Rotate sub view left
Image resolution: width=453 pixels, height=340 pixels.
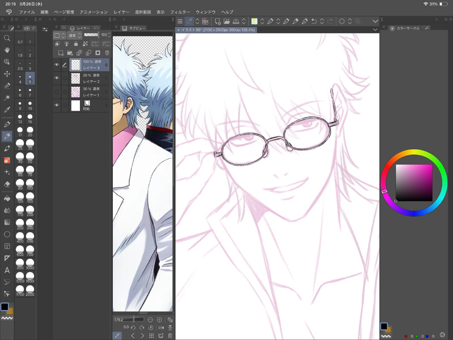pyautogui.click(x=133, y=328)
